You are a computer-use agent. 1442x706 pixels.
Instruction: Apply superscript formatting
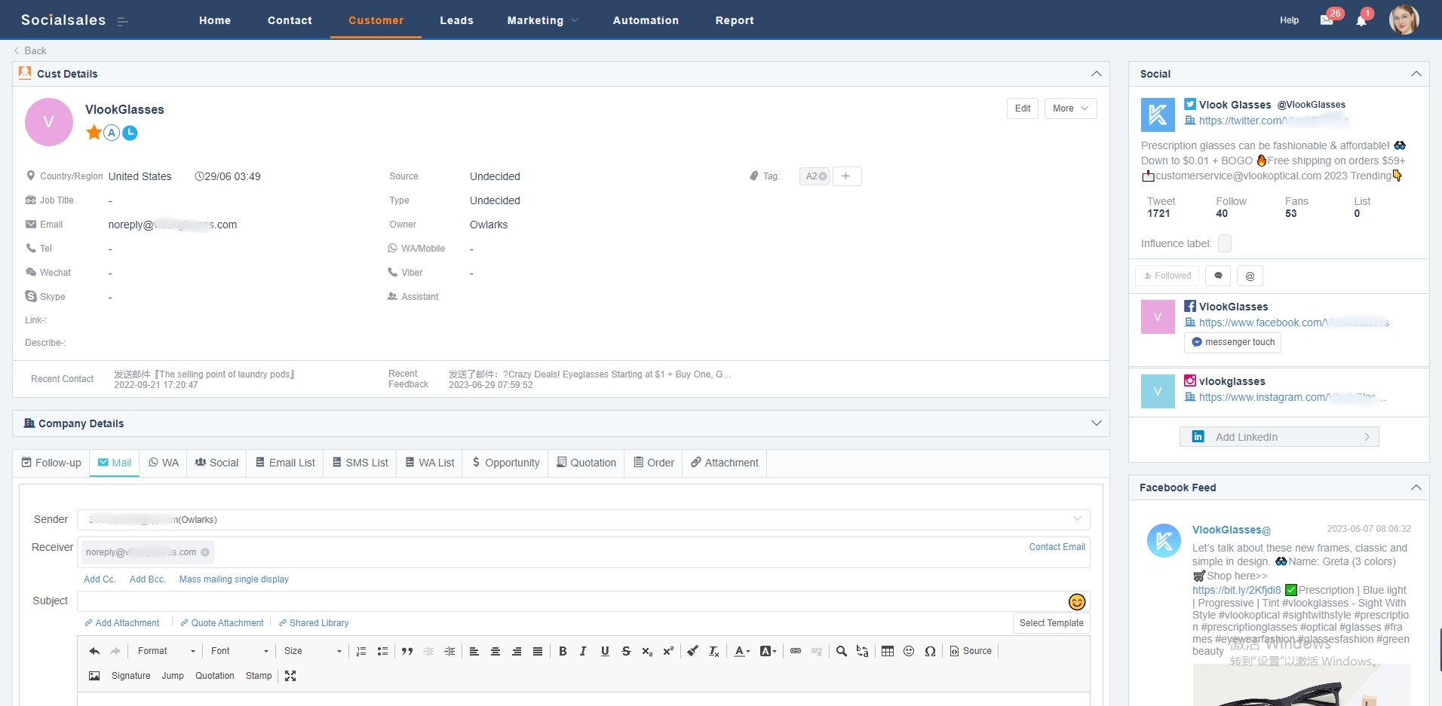[x=668, y=651]
